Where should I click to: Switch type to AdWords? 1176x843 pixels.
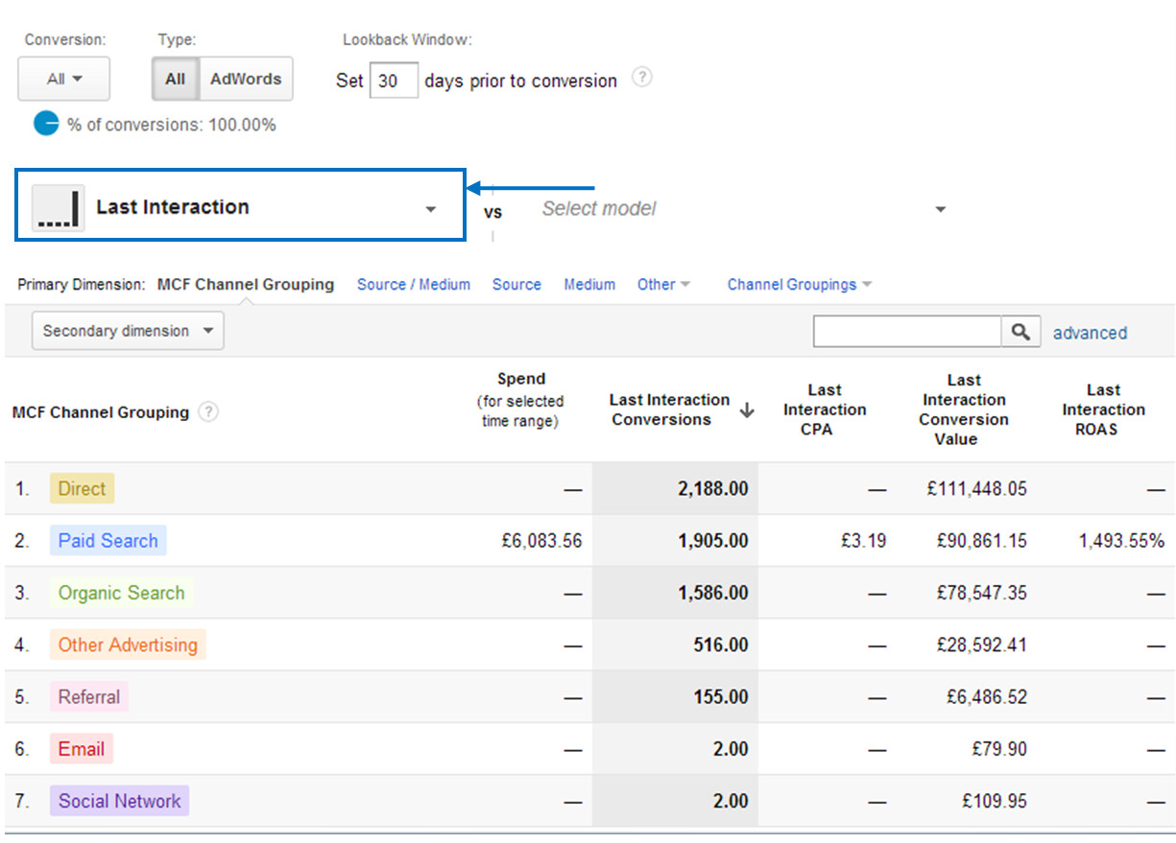246,79
